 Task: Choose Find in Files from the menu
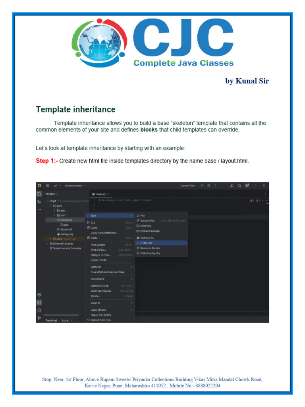[x=110, y=250]
